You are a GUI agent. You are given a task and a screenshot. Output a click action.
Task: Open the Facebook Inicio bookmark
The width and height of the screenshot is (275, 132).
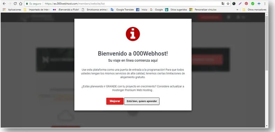click(x=142, y=10)
